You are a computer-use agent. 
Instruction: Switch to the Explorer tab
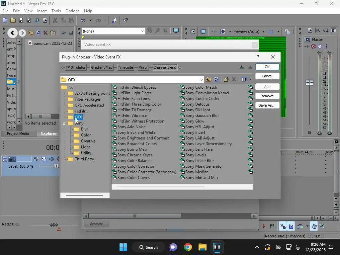click(x=49, y=133)
